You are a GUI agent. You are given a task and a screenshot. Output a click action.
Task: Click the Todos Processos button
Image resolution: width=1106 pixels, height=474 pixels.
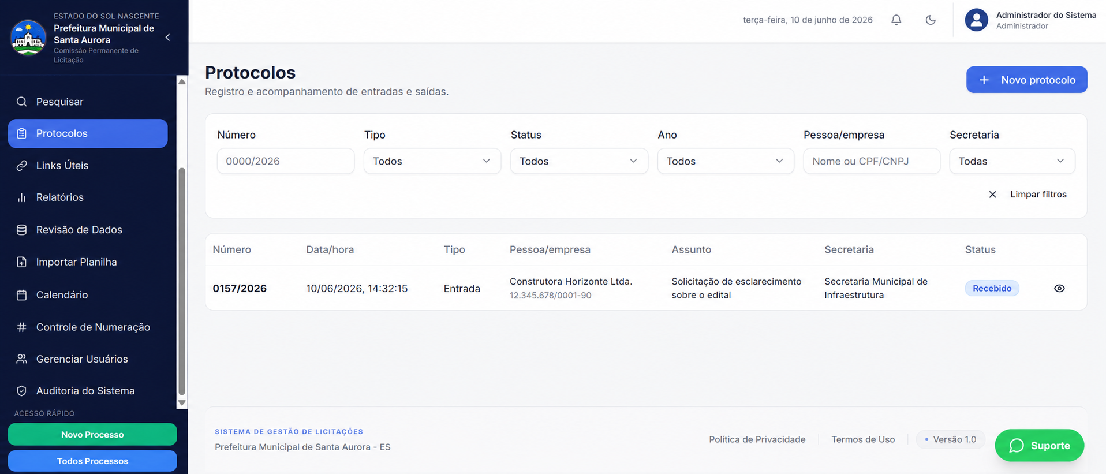(x=92, y=461)
